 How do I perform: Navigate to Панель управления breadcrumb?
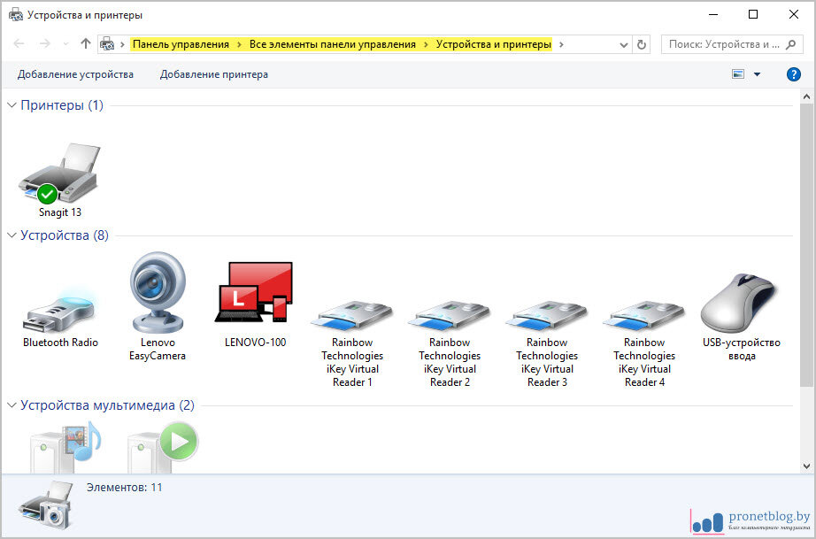coord(181,45)
